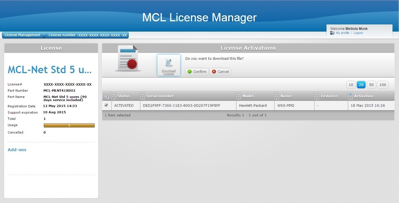Viewport: 399px width, 203px height.
Task: Click the green checkmark on Confirm
Action: (x=190, y=72)
